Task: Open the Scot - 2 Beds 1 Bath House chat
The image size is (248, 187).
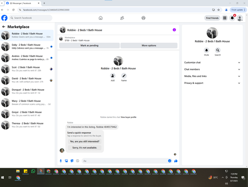Action: 27,69
